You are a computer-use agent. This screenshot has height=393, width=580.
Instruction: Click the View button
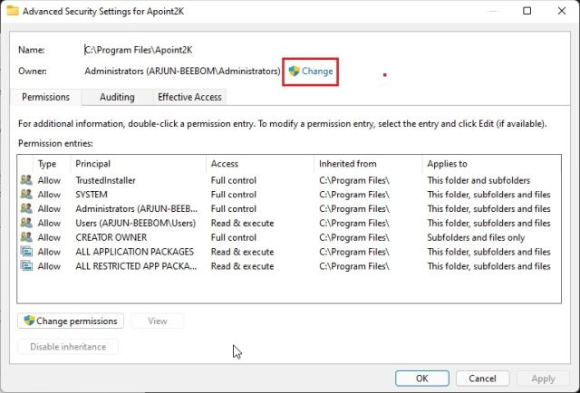click(x=157, y=321)
